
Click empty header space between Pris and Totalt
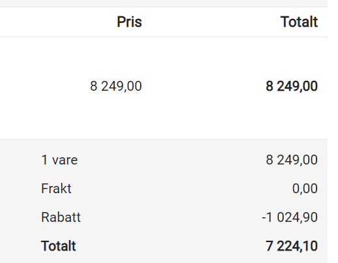tap(210, 22)
